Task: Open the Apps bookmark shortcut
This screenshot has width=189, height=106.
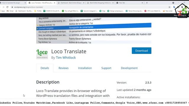Action: [x=3, y=11]
